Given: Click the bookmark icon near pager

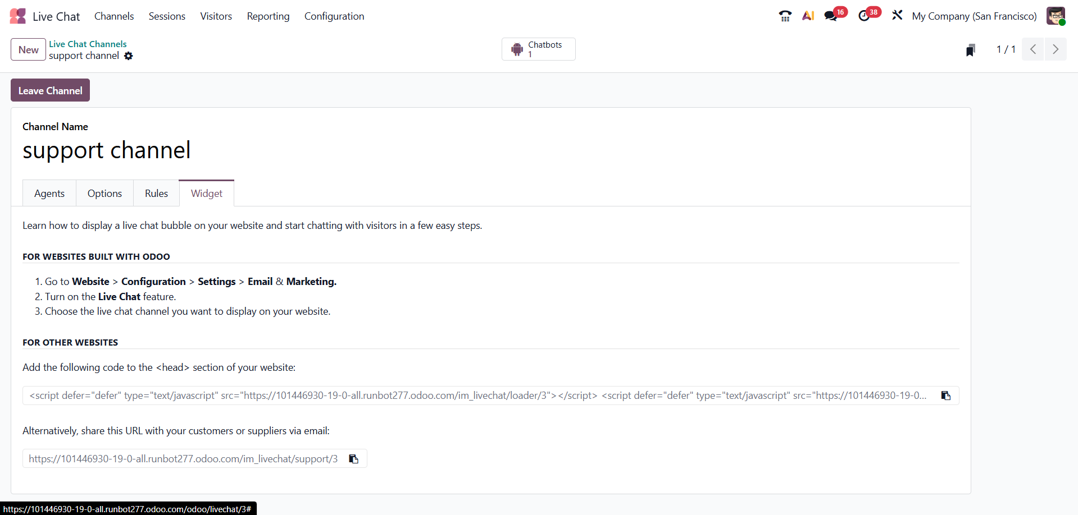Looking at the screenshot, I should pos(970,50).
